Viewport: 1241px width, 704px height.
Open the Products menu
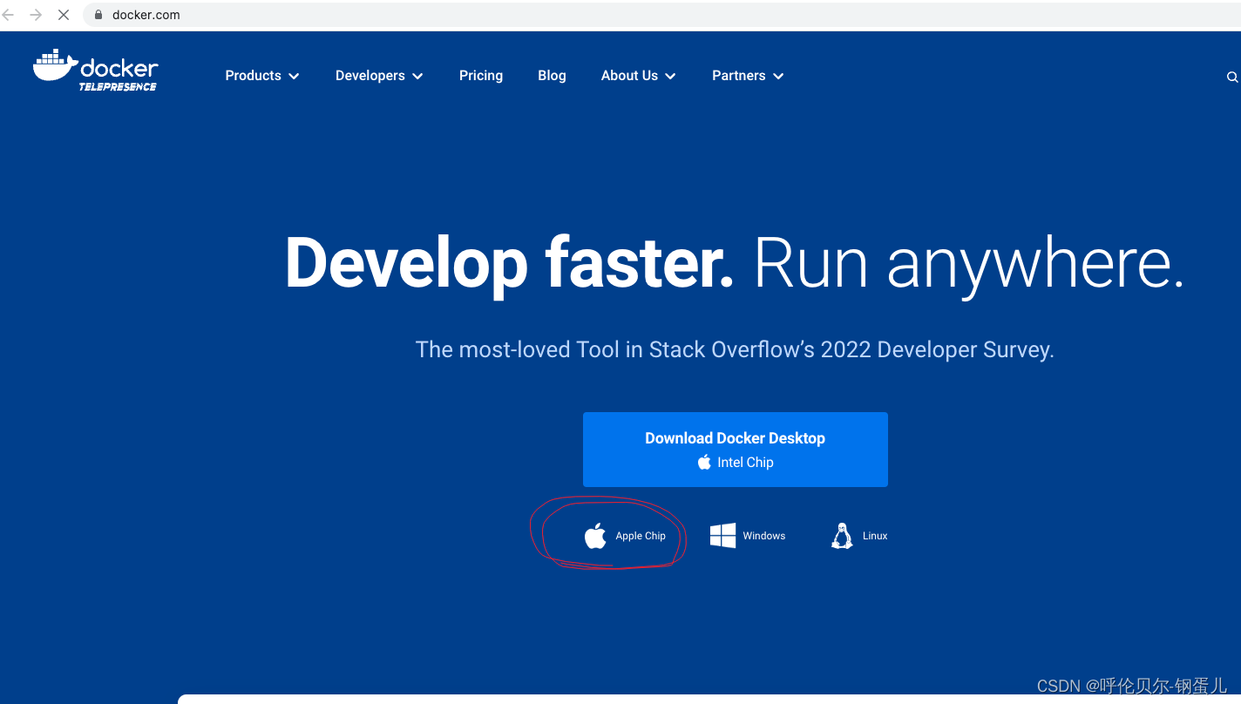tap(262, 76)
